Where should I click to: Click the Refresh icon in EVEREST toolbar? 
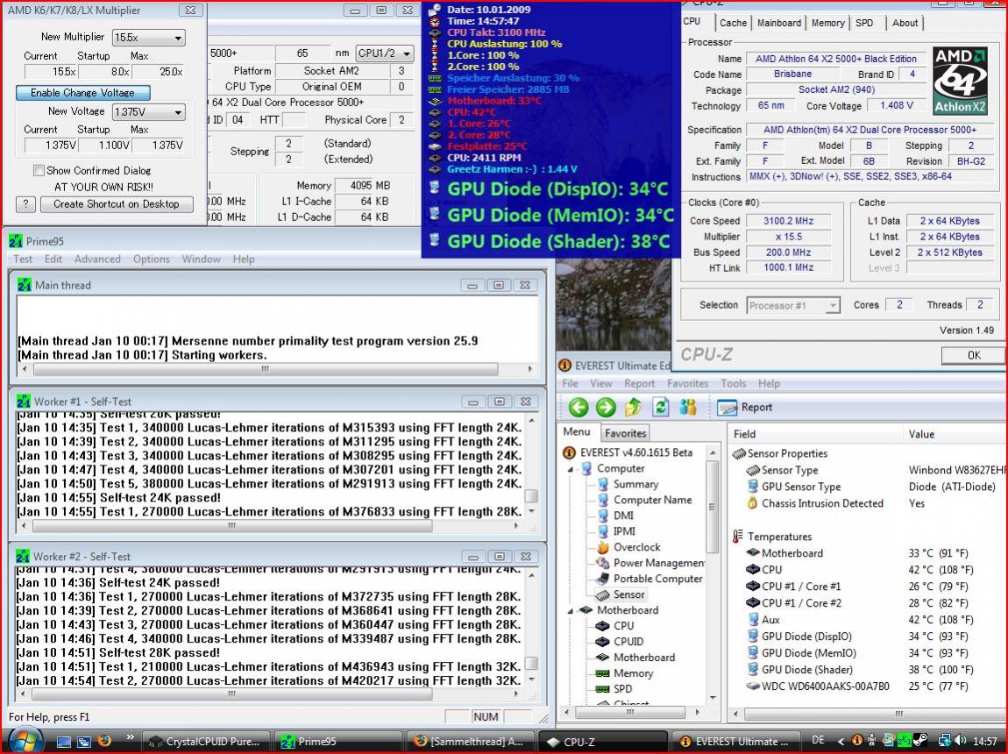coord(661,408)
